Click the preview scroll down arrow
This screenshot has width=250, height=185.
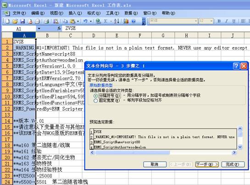coord(240,147)
